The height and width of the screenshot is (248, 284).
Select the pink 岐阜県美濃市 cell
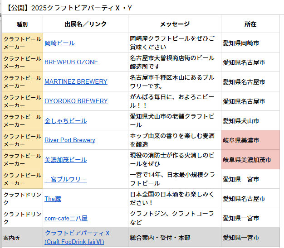250,140
